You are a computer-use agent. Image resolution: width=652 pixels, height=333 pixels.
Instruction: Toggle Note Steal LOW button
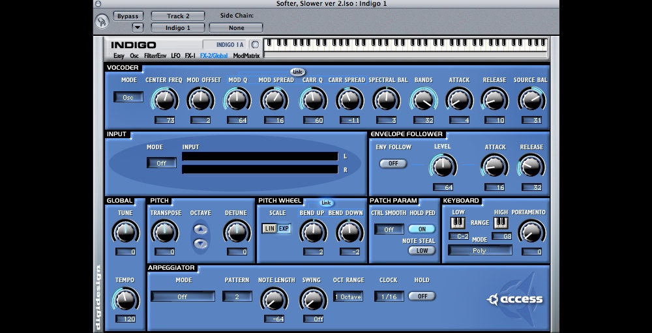(x=422, y=250)
